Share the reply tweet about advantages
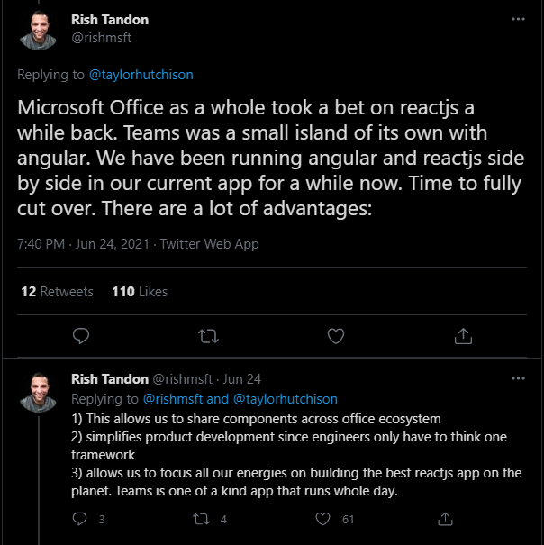 coord(445,519)
